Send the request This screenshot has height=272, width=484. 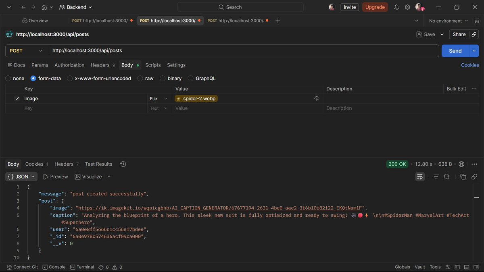coord(455,51)
